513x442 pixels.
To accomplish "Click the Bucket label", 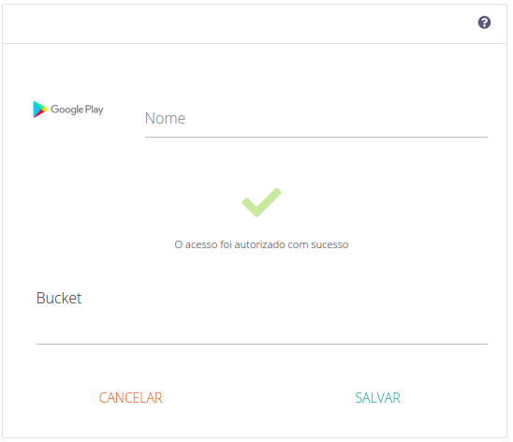I will point(59,298).
